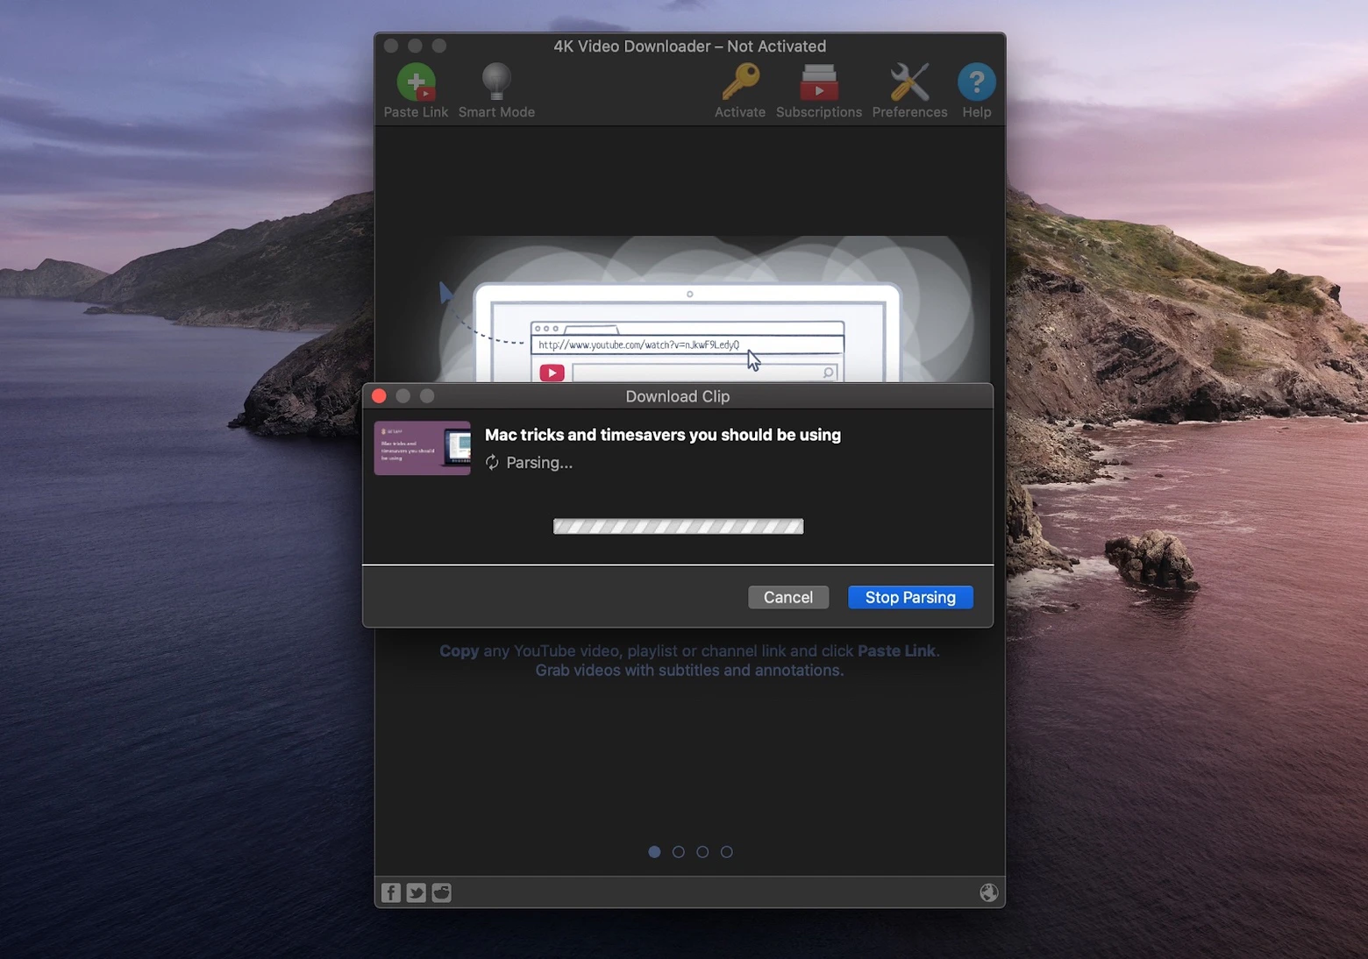Select the second slide page dot

click(x=678, y=852)
